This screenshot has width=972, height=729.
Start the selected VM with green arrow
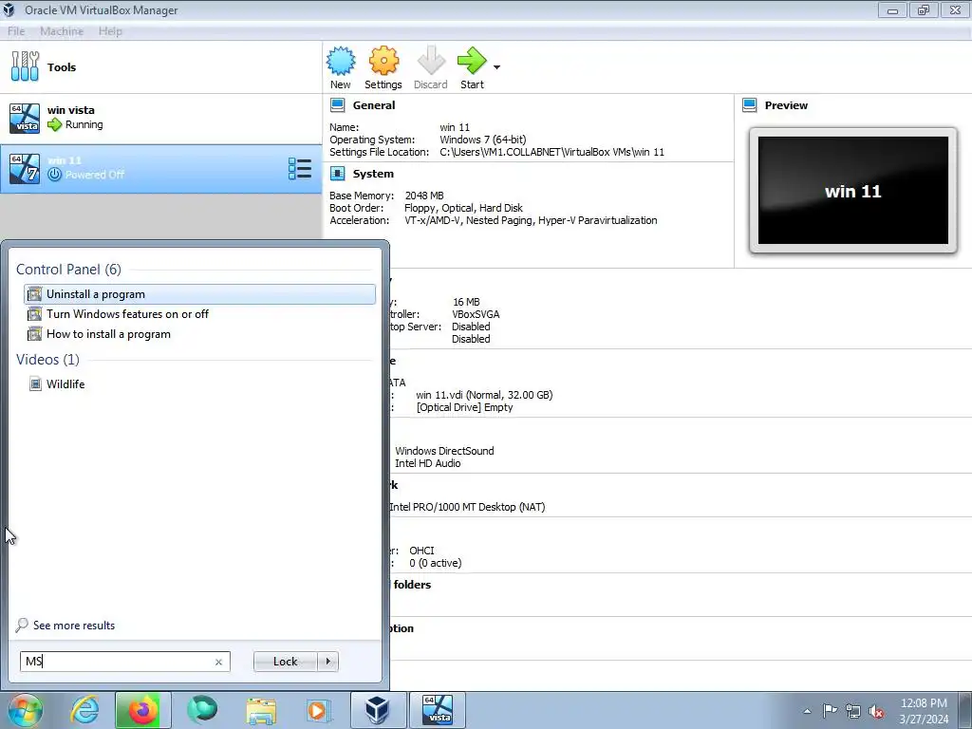[x=472, y=61]
